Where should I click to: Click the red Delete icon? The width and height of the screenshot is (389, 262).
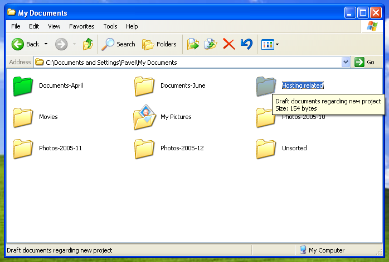coord(228,44)
